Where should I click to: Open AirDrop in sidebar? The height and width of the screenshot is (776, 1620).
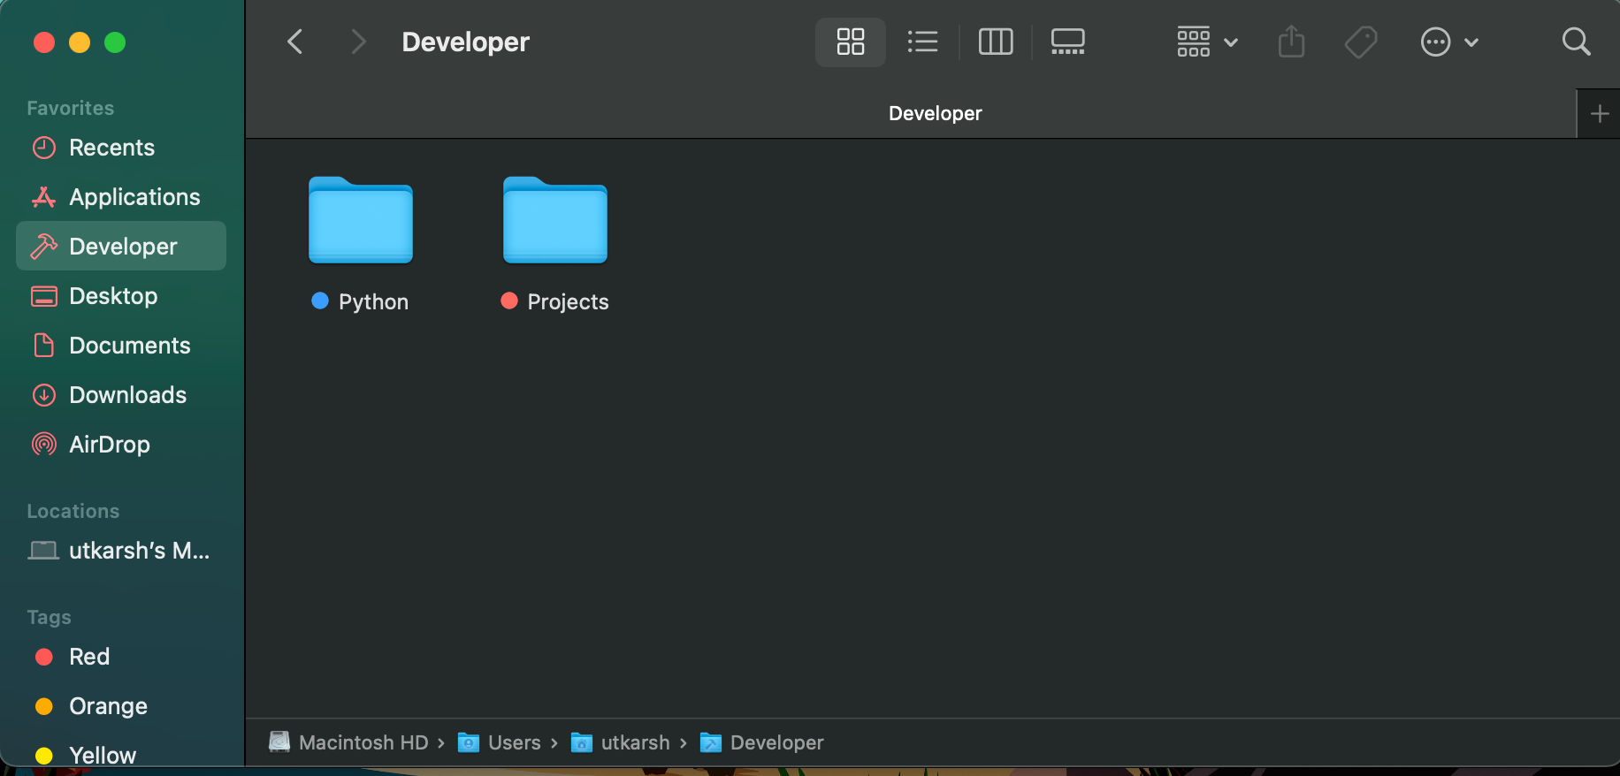click(121, 445)
